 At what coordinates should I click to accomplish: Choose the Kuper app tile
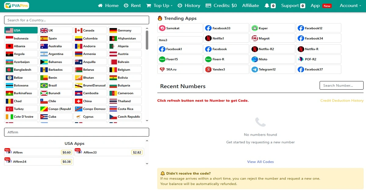click(x=272, y=28)
